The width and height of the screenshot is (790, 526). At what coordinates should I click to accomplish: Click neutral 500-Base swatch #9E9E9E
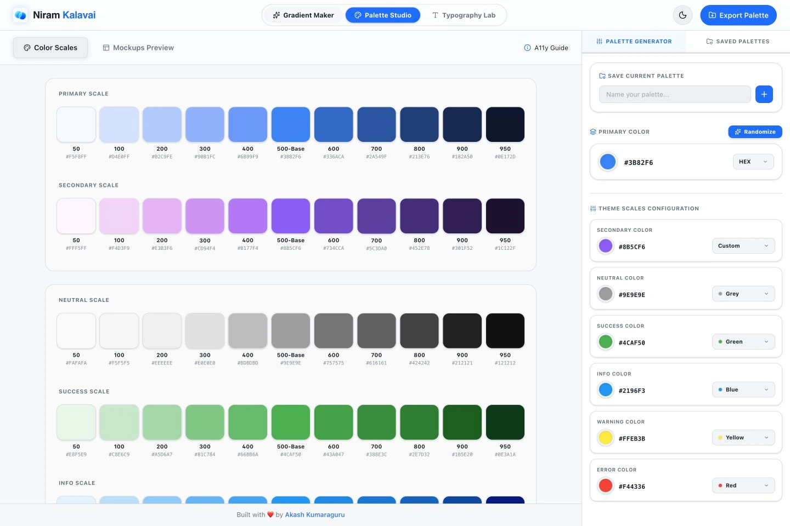click(x=291, y=331)
